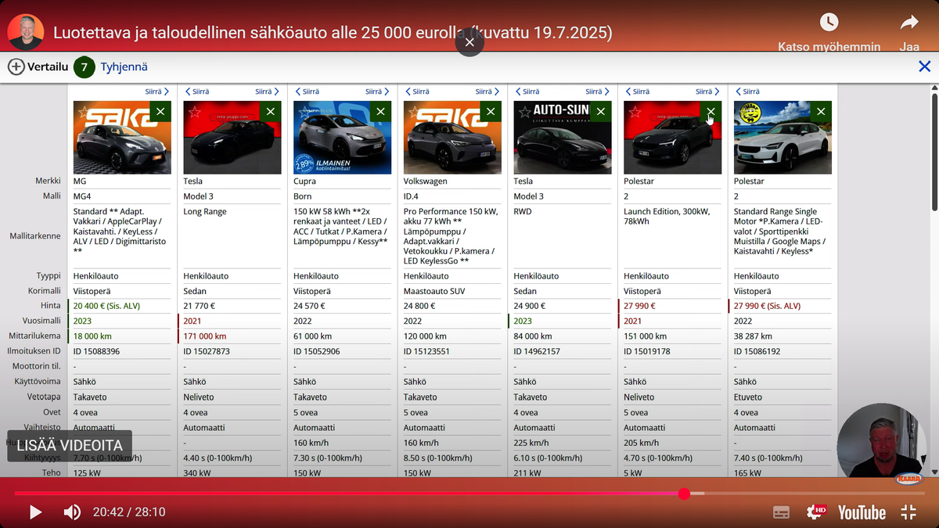939x528 pixels.
Task: Open the Tesla Model 3 Long Range photo
Action: tap(232, 138)
